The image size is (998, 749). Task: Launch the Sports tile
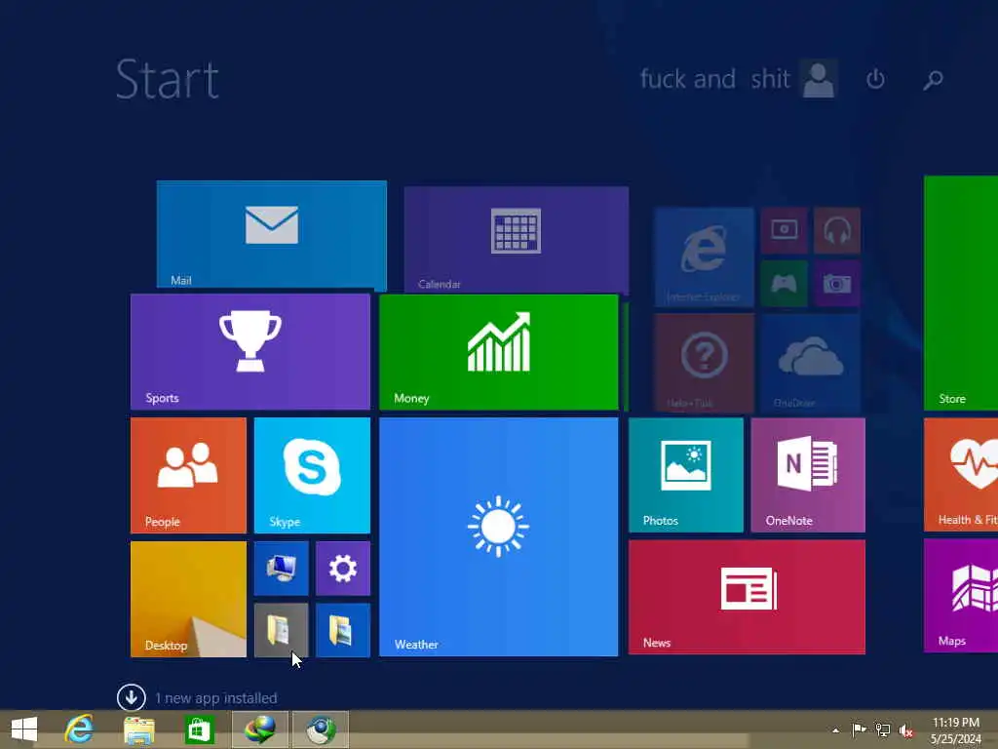click(x=250, y=351)
